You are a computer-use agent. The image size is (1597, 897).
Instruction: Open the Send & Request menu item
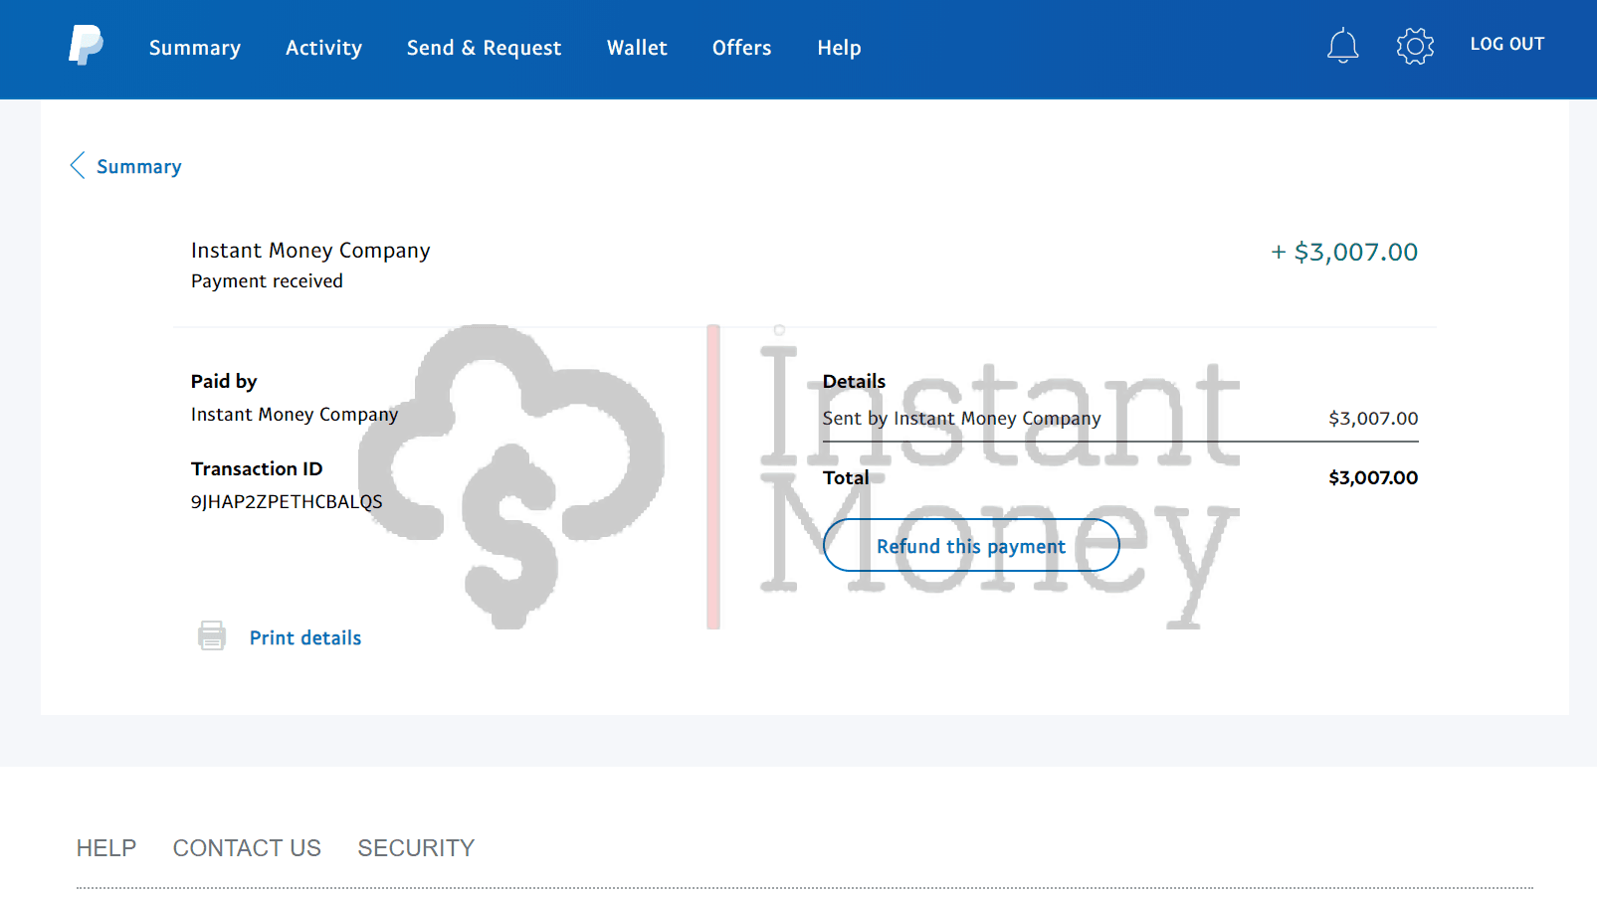pos(484,48)
